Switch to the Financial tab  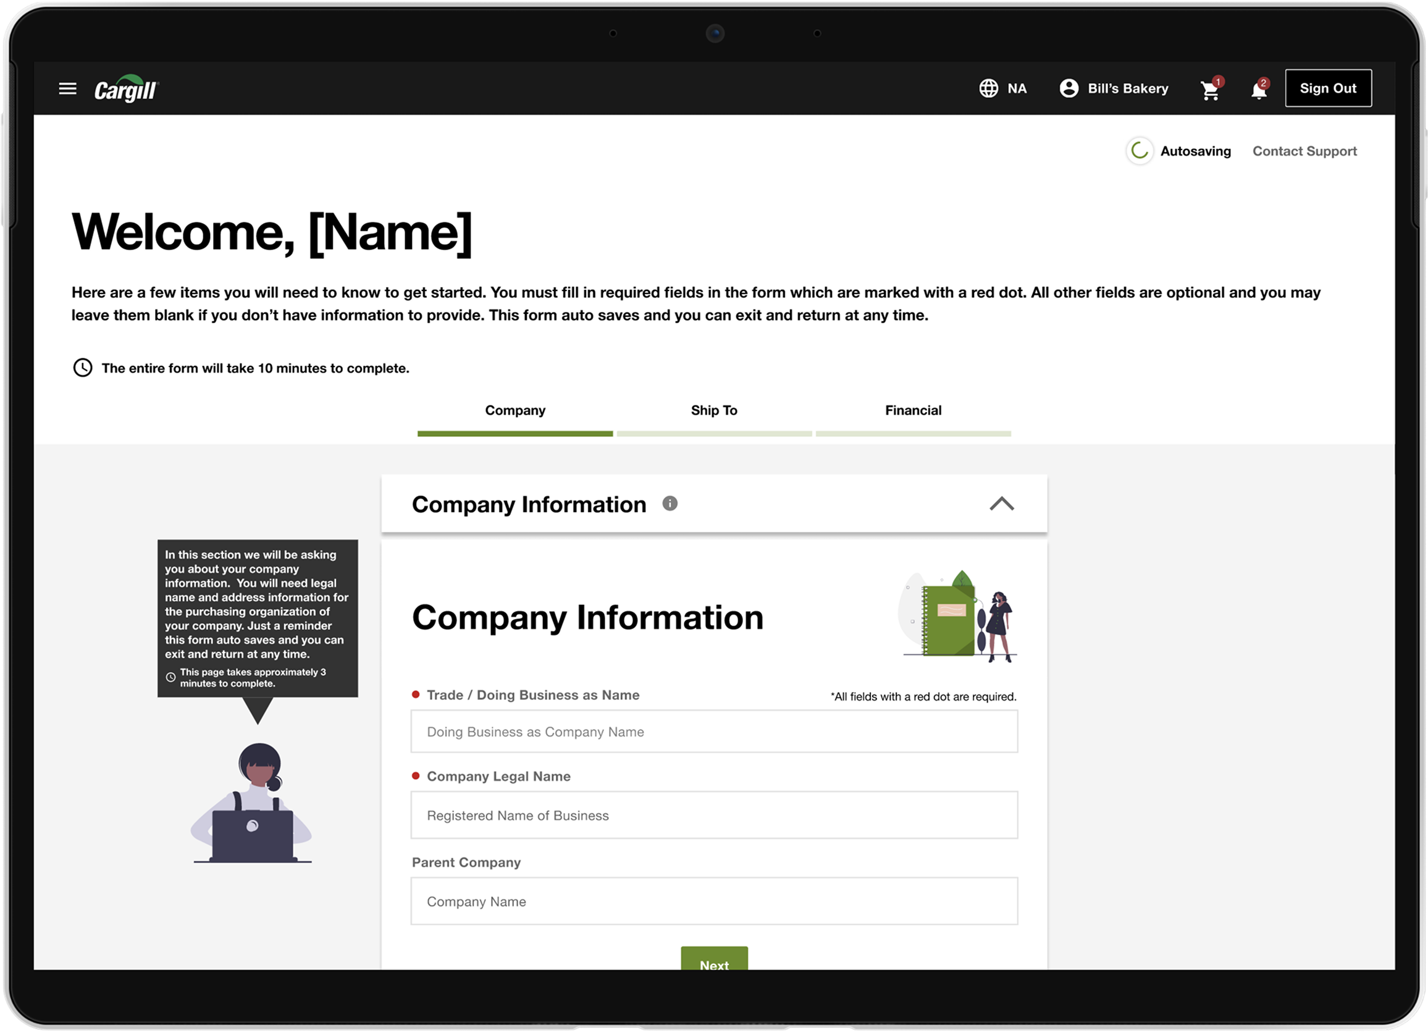[x=913, y=411]
